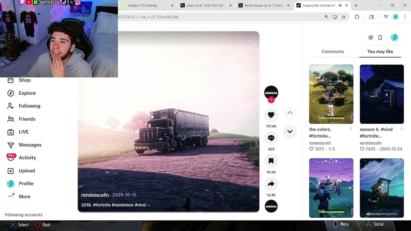This screenshot has height=231, width=411.
Task: Click the get-app phone icon
Action: (380, 38)
